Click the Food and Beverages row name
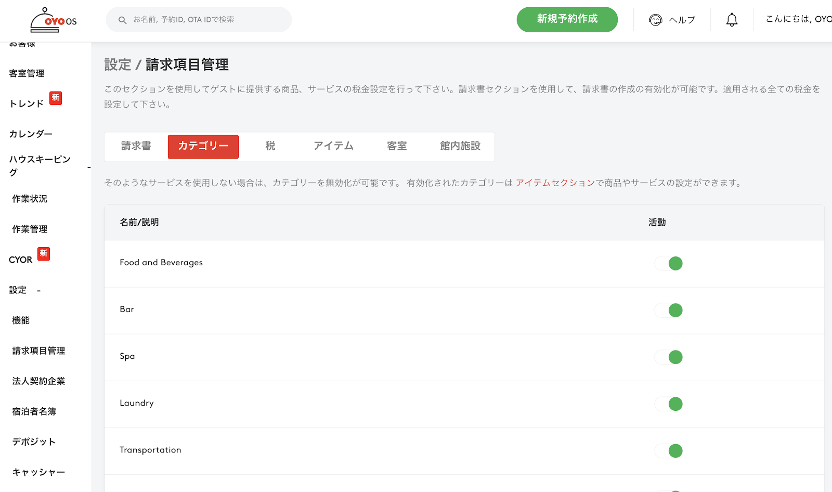 (x=161, y=263)
